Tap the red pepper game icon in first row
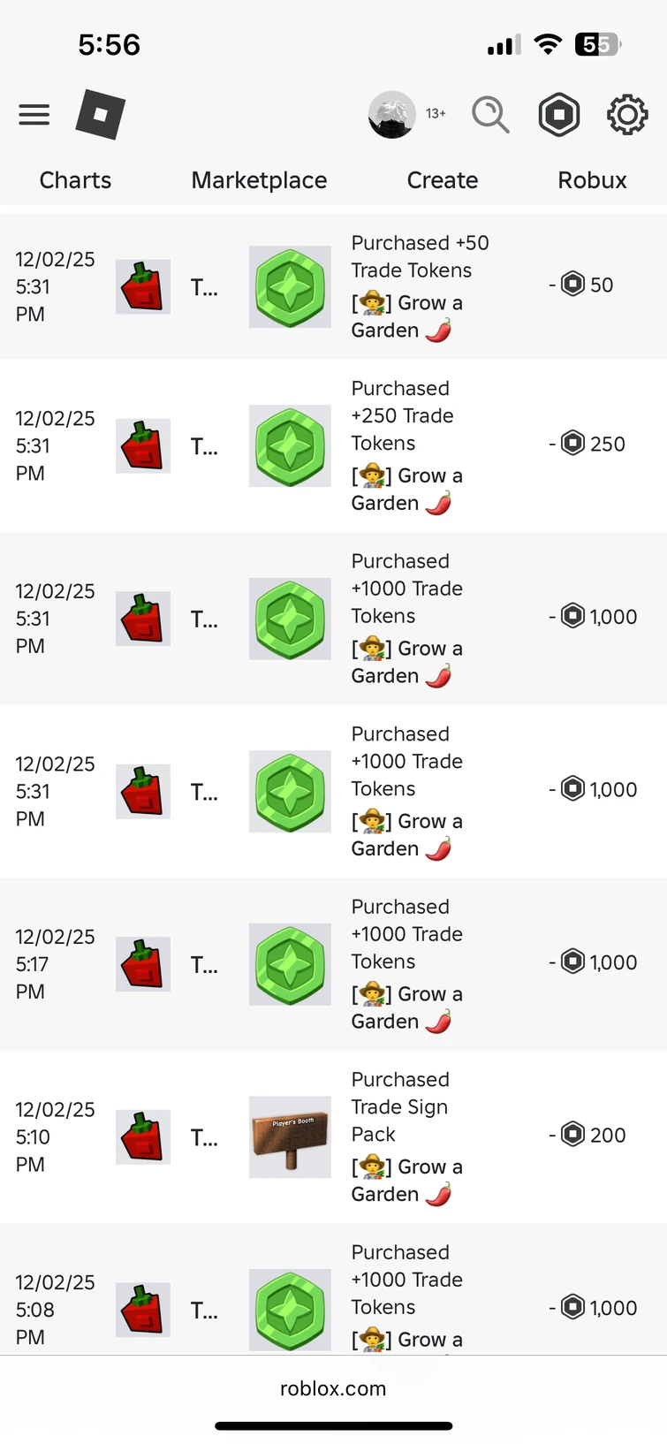Screen dimensions: 667x1444 tap(142, 287)
